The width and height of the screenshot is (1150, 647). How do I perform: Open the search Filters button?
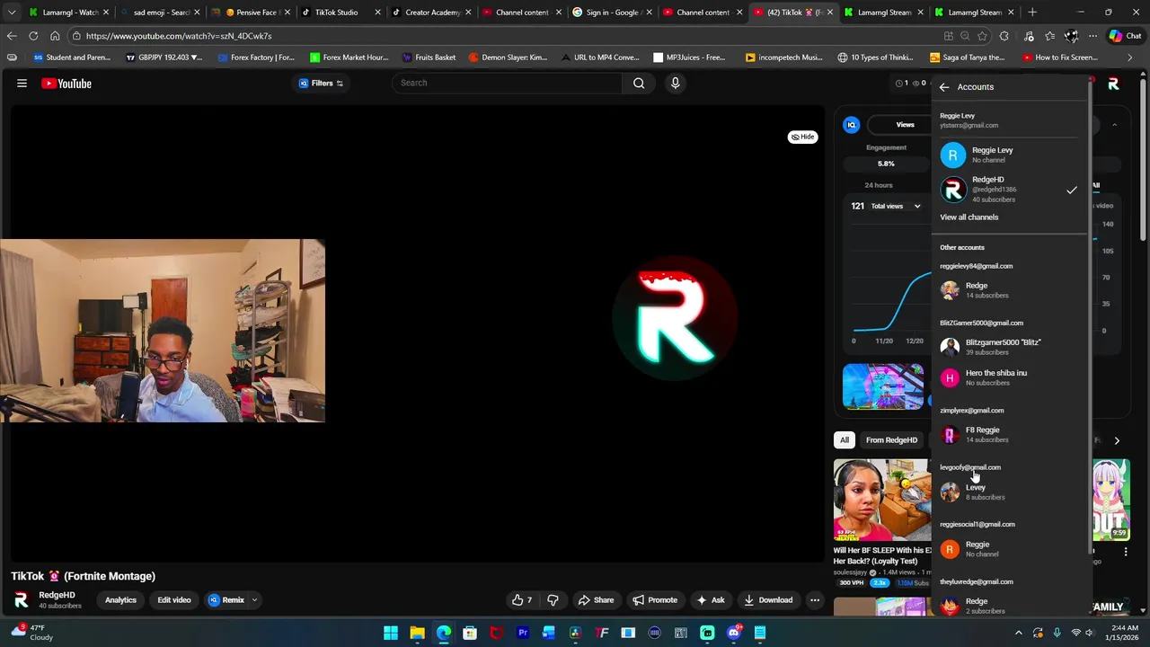[322, 83]
